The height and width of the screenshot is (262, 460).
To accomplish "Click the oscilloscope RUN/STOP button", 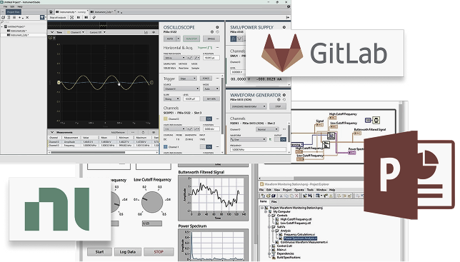I will (x=191, y=39).
